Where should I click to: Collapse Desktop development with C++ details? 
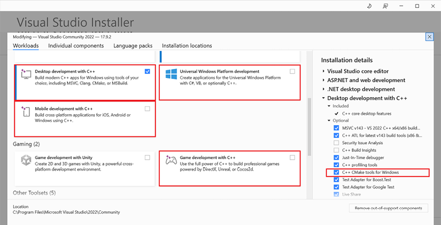pyautogui.click(x=324, y=98)
